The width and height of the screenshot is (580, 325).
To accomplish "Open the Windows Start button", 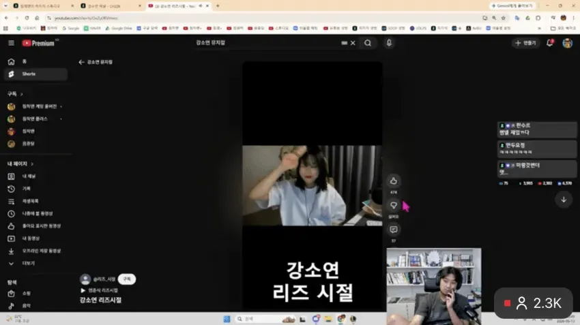I will [x=227, y=319].
